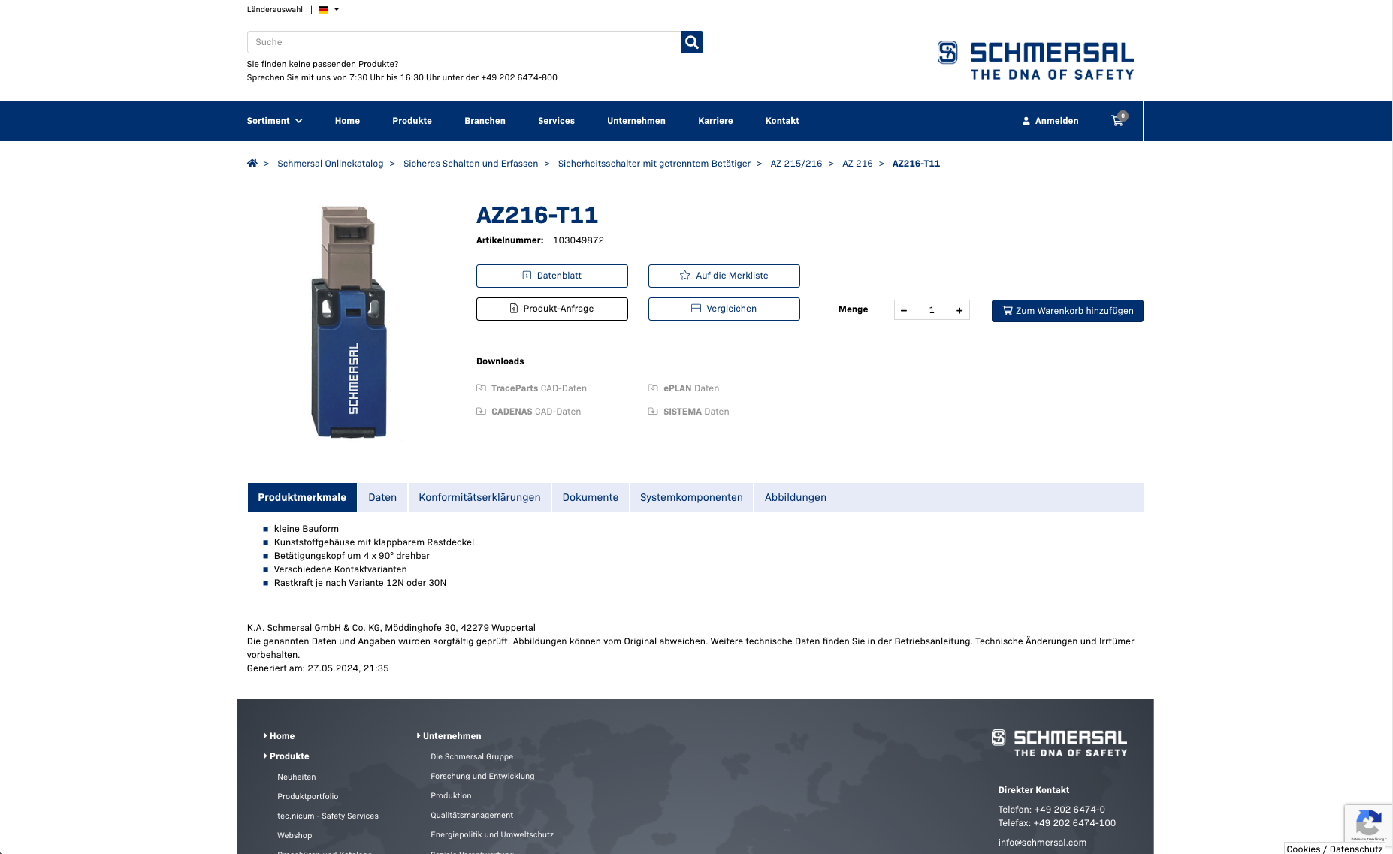Click article number 103049872
The image size is (1393, 854).
click(x=579, y=240)
